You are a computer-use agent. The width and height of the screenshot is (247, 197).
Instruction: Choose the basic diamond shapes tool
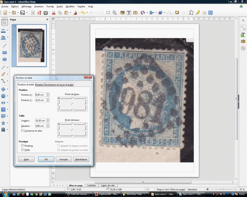click(3, 89)
